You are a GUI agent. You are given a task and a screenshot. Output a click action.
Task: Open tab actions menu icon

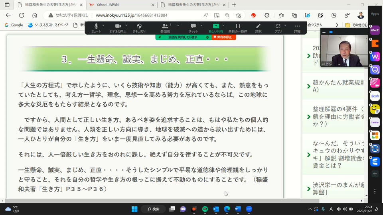point(7,5)
